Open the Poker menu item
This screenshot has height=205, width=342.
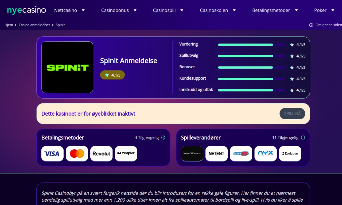[x=324, y=10]
